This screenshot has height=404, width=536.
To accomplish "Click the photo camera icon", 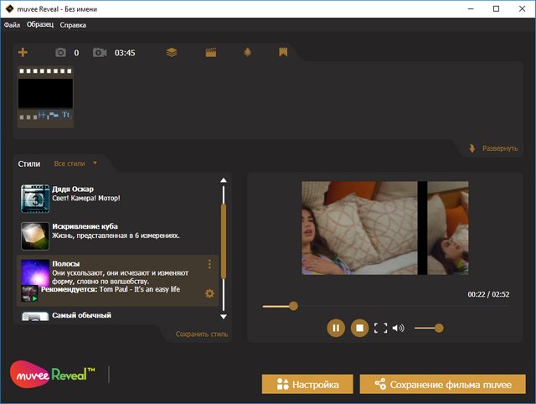I will click(60, 53).
